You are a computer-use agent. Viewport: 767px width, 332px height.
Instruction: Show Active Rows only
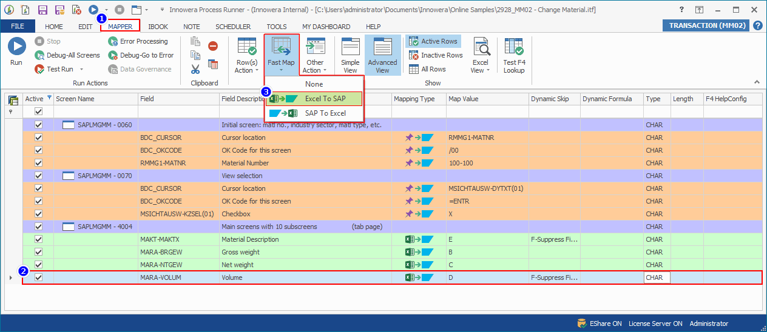pyautogui.click(x=433, y=41)
